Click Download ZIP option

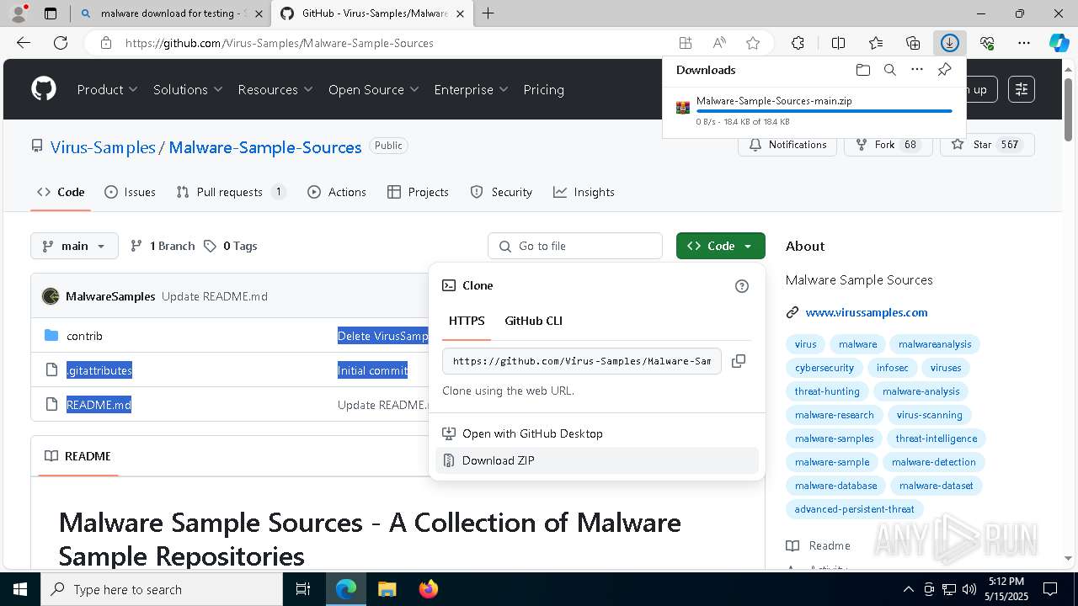tap(597, 460)
